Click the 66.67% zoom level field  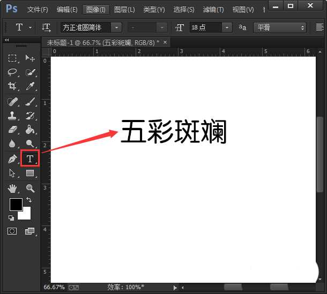54,287
